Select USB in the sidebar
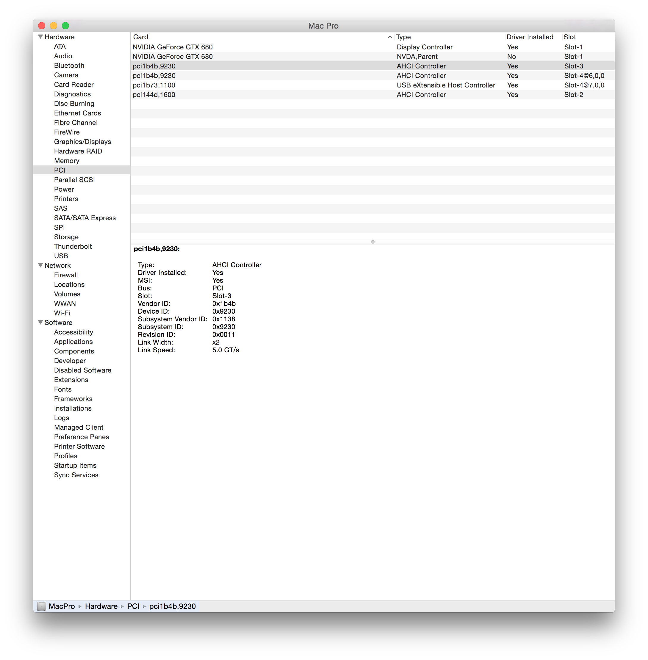Screen dimensions: 648x660 [61, 256]
